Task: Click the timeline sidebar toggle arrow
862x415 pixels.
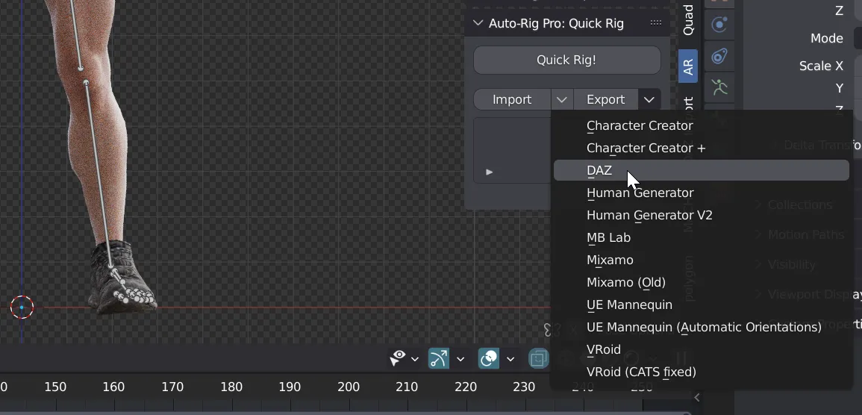Action: [697, 397]
